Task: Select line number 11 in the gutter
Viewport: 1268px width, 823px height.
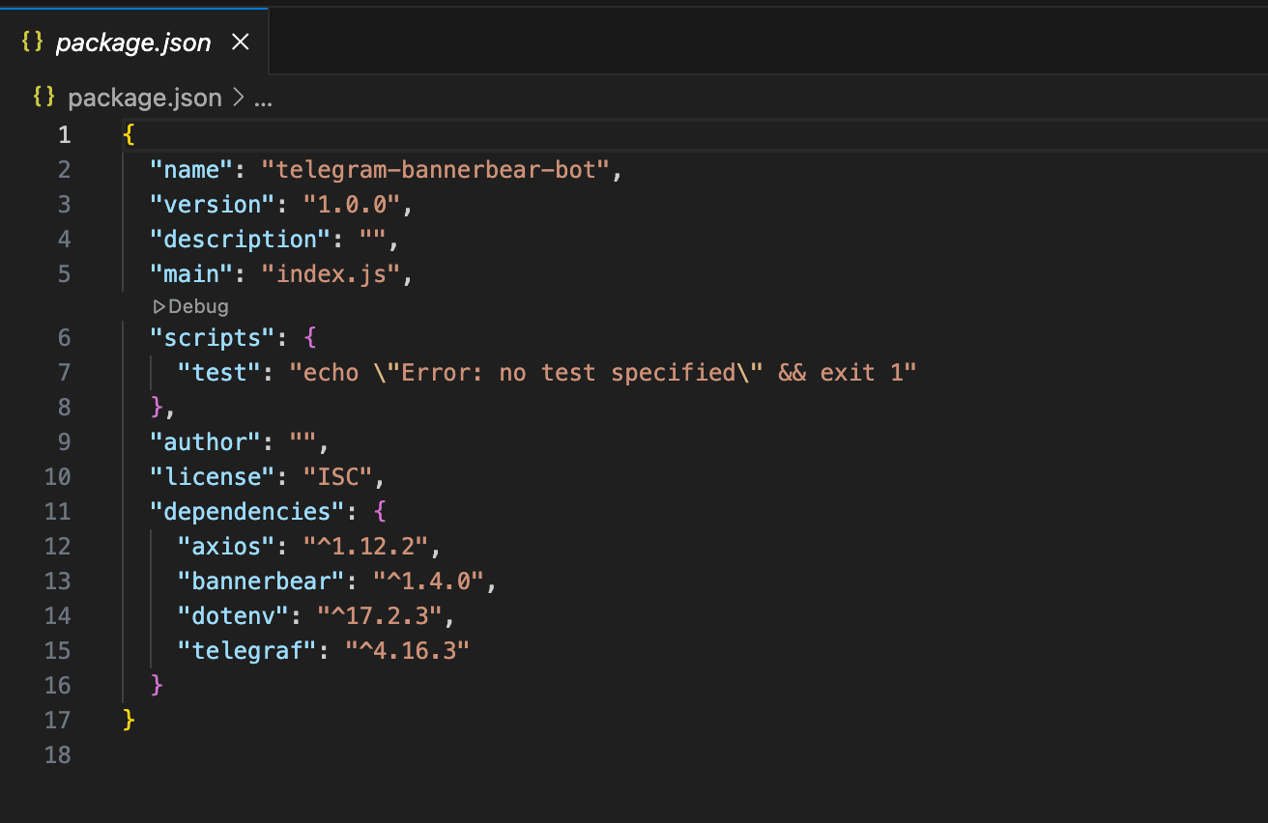Action: [x=58, y=512]
